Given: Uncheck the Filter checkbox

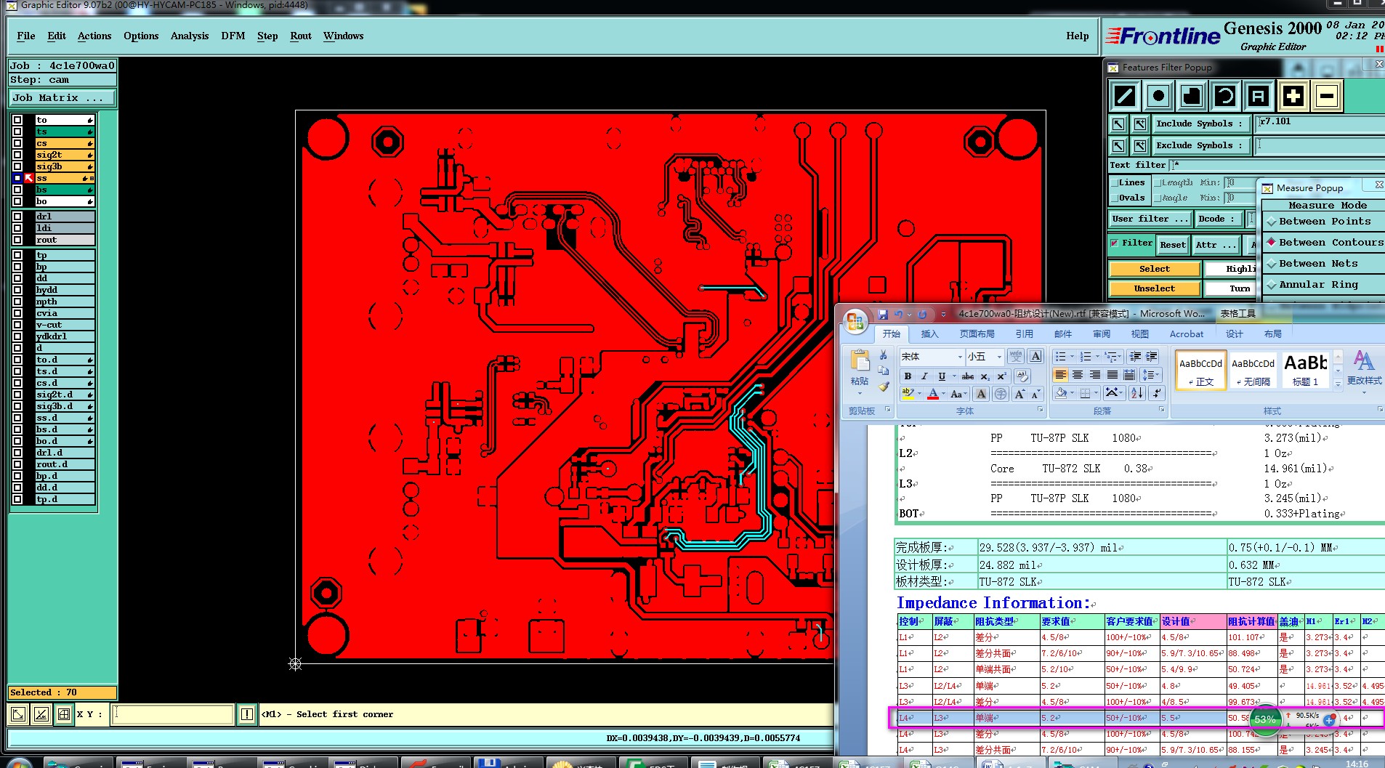Looking at the screenshot, I should [x=1115, y=243].
